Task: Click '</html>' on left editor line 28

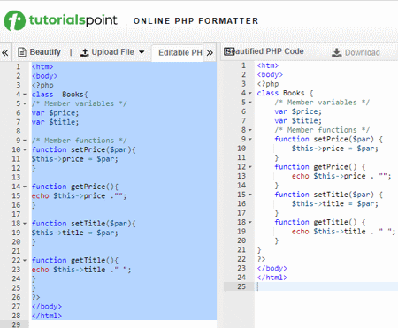Action: 47,316
